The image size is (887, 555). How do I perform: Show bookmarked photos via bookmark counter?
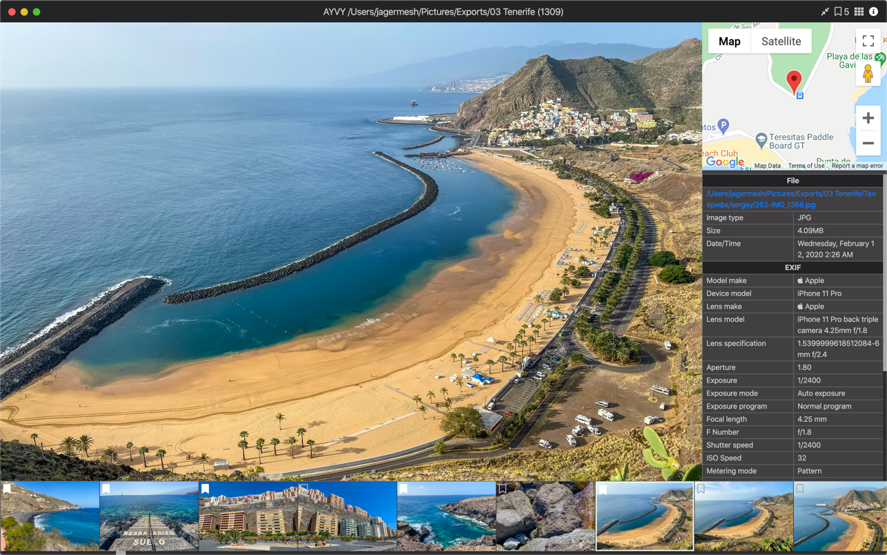(x=841, y=12)
